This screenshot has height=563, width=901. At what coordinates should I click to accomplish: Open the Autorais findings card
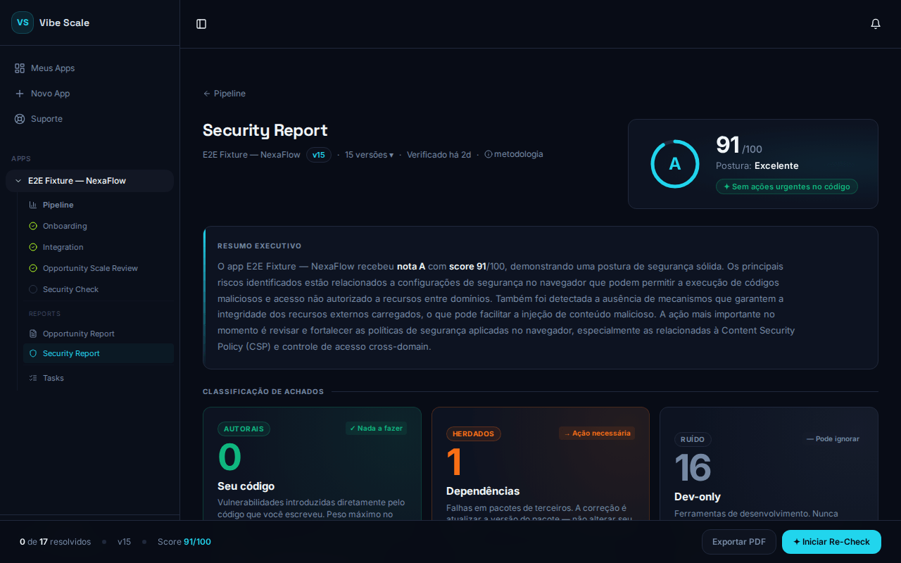312,463
